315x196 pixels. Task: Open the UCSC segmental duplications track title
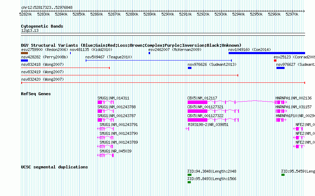(55, 167)
